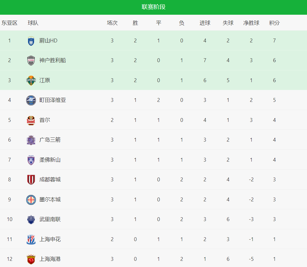This screenshot has height=267, width=307.
Task: Click the 神户胜利船 striped crest icon
Action: tap(31, 60)
